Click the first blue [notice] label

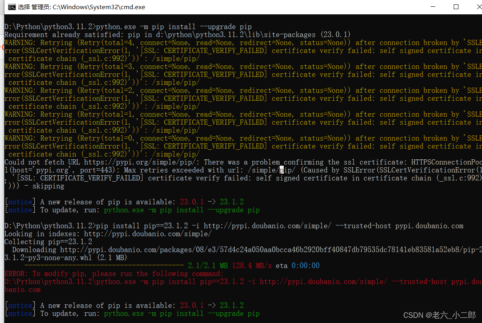click(19, 202)
